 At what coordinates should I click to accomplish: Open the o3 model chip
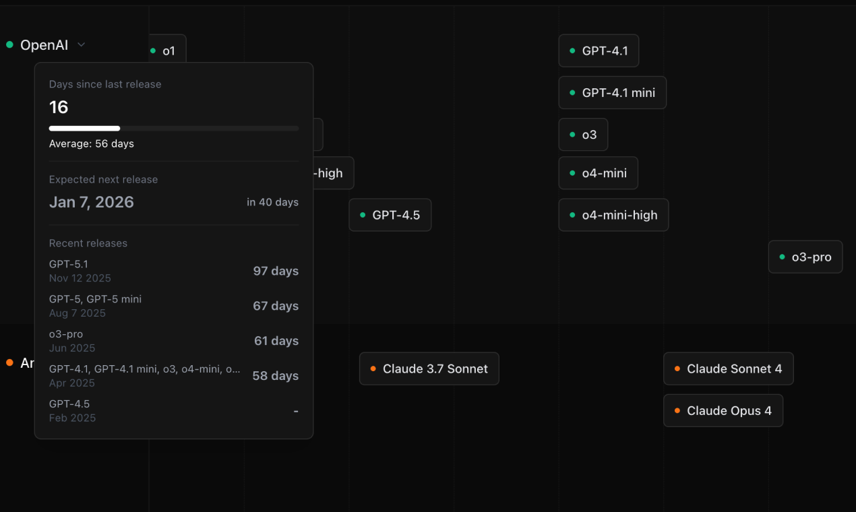pyautogui.click(x=583, y=135)
